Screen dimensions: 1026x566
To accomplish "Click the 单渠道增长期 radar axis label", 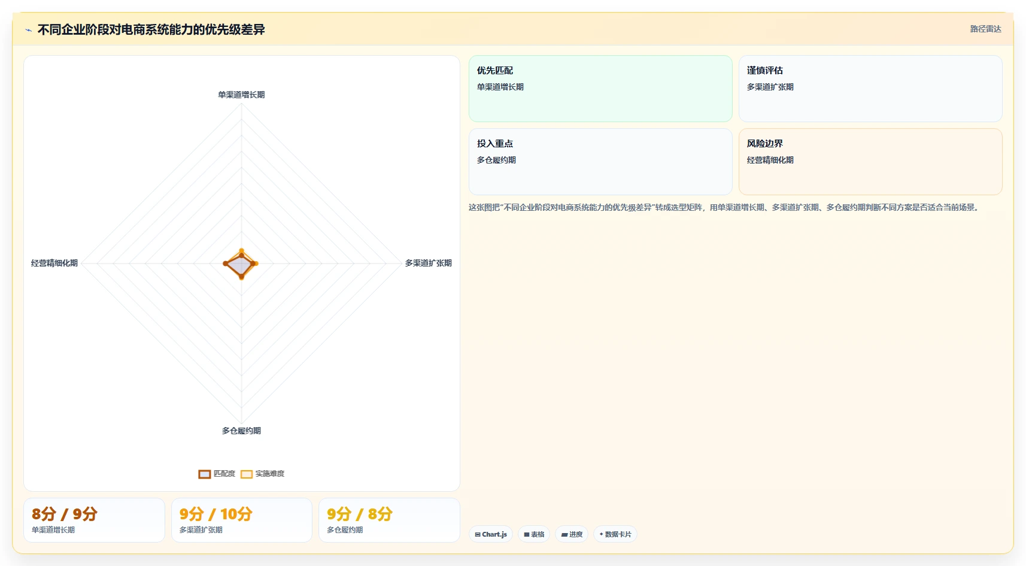I will point(241,95).
